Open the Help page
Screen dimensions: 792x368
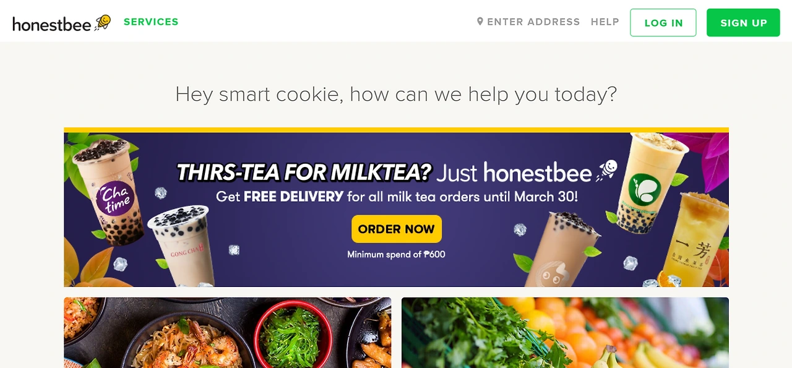pos(605,22)
